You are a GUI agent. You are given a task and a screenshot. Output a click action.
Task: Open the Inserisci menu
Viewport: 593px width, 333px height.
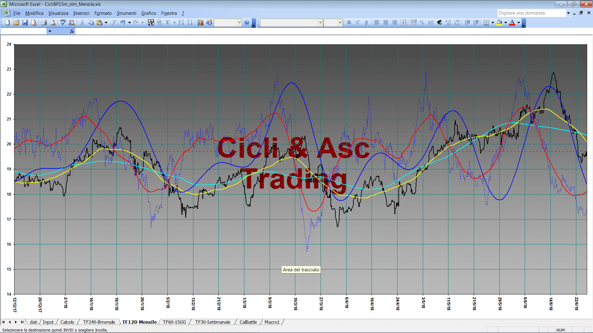click(x=81, y=13)
